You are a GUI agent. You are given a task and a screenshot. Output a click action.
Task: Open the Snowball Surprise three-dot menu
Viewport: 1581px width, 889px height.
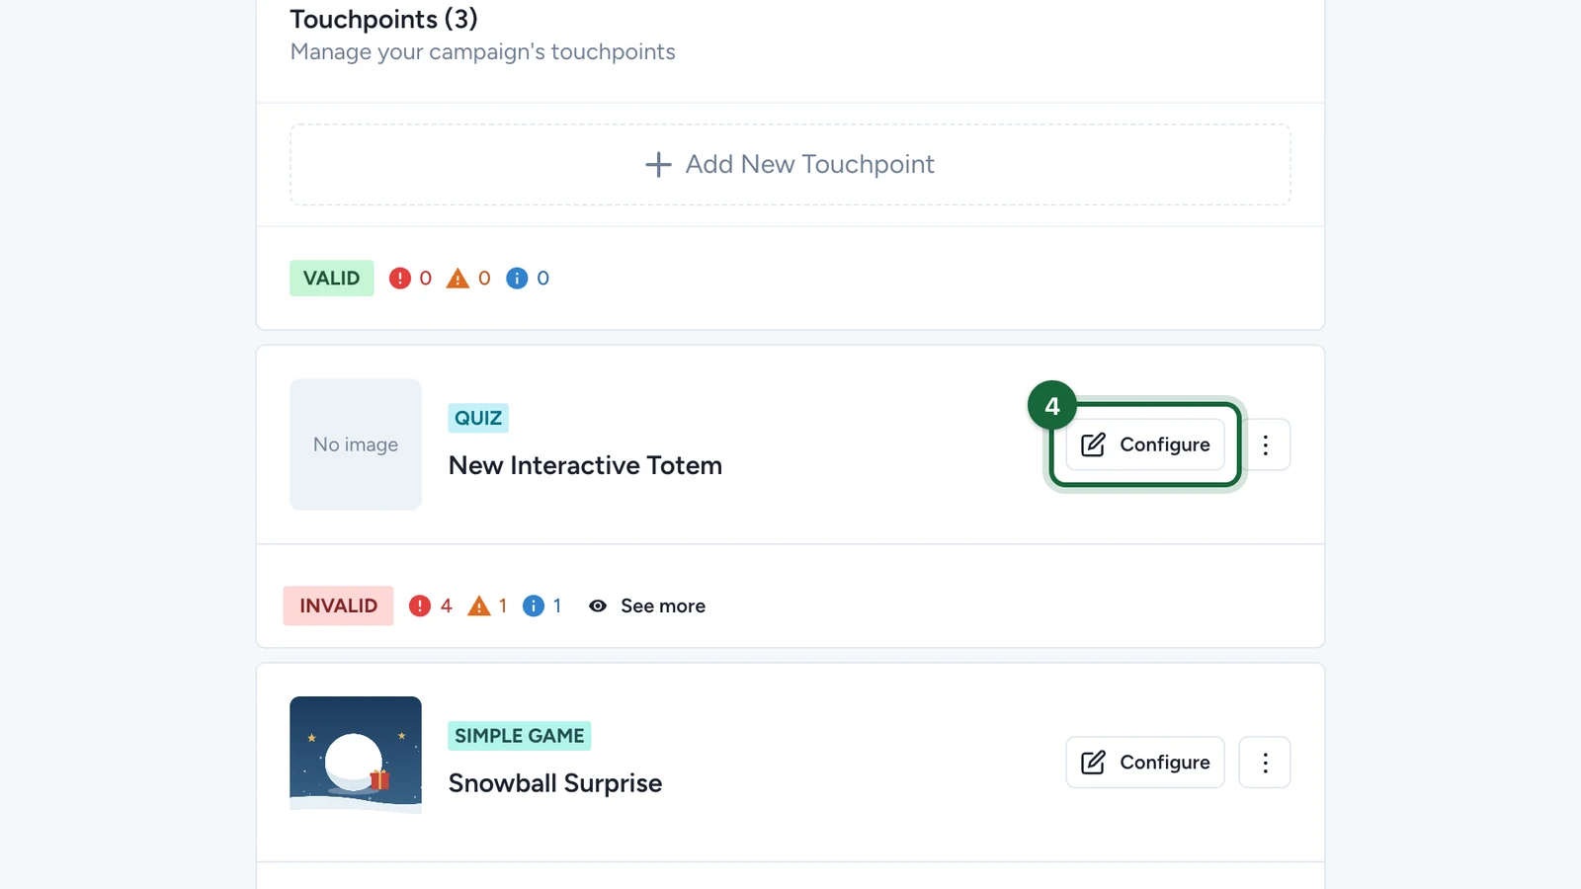click(1265, 763)
